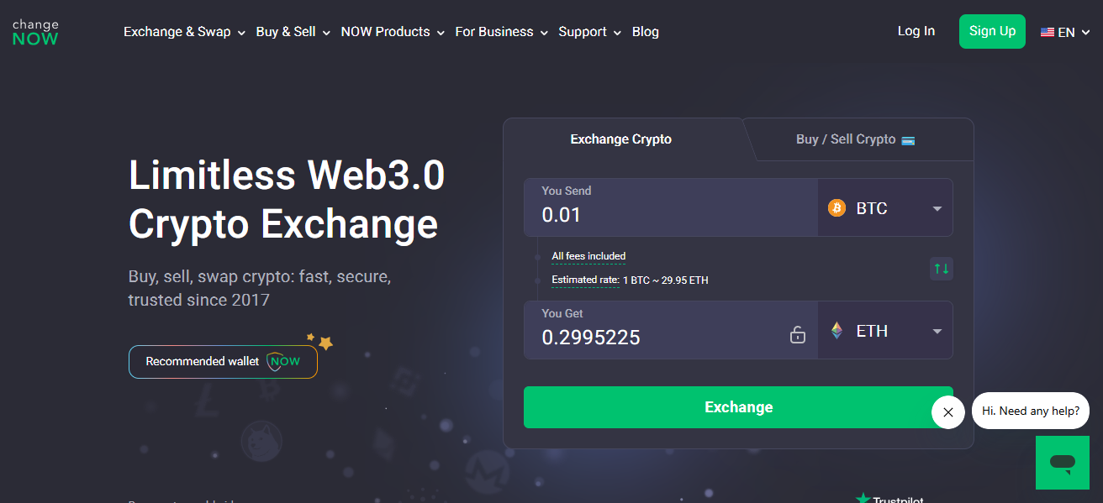Click the green Exchange button

(738, 406)
